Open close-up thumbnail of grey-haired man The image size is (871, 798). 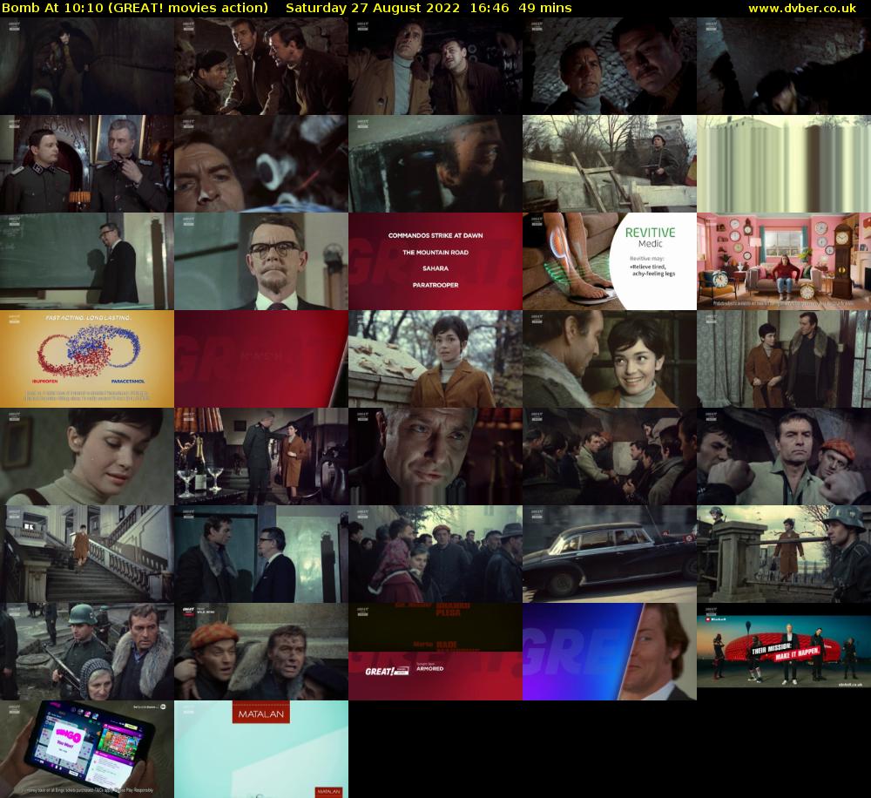[435, 456]
